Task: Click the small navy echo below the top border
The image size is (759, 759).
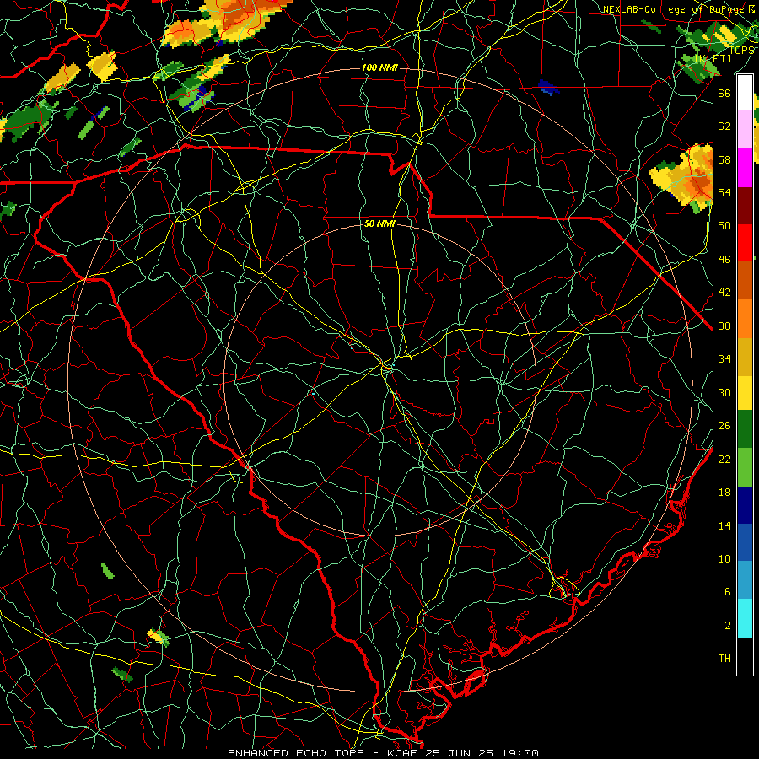Action: 549,87
